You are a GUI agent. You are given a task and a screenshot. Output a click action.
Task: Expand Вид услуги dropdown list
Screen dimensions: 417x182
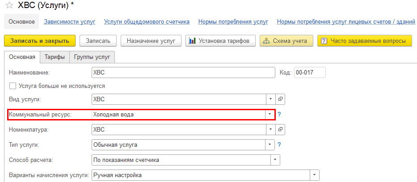[270, 99]
